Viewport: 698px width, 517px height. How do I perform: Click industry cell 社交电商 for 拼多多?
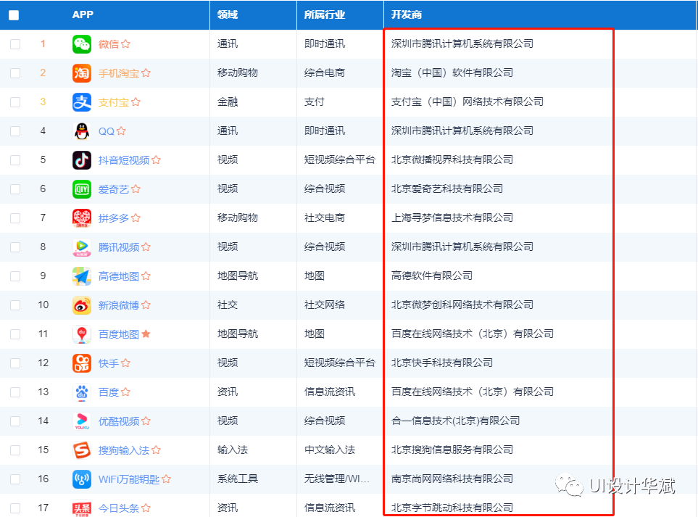325,218
